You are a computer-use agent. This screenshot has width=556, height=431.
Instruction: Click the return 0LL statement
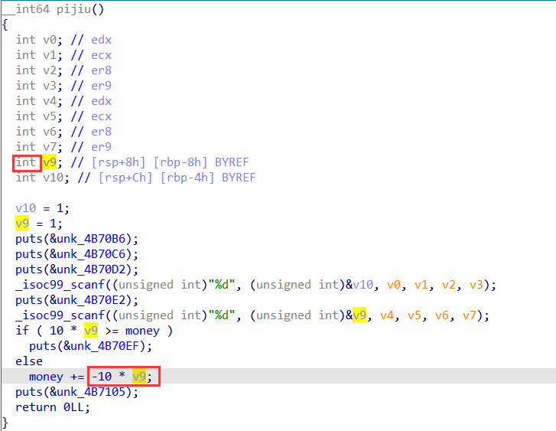pos(52,407)
